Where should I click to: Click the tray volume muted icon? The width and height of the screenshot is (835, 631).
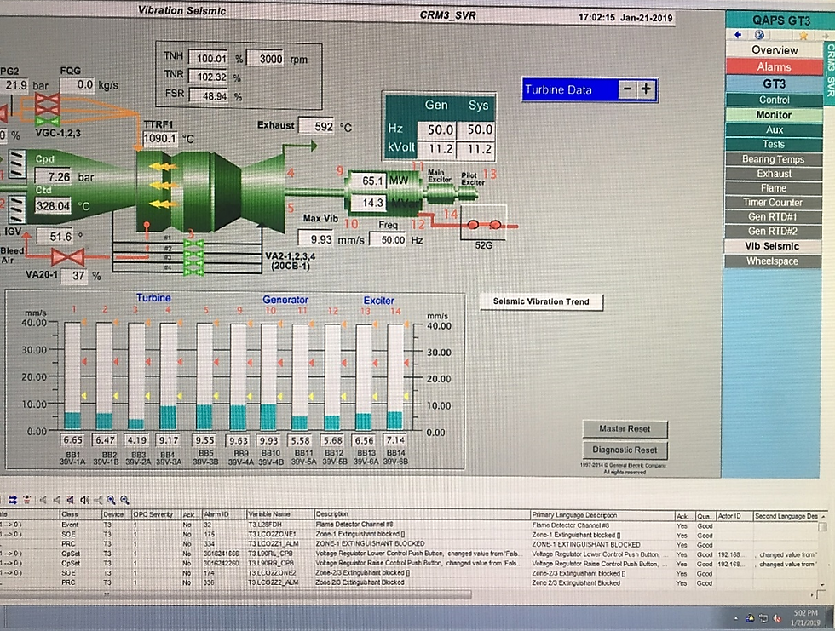click(777, 618)
